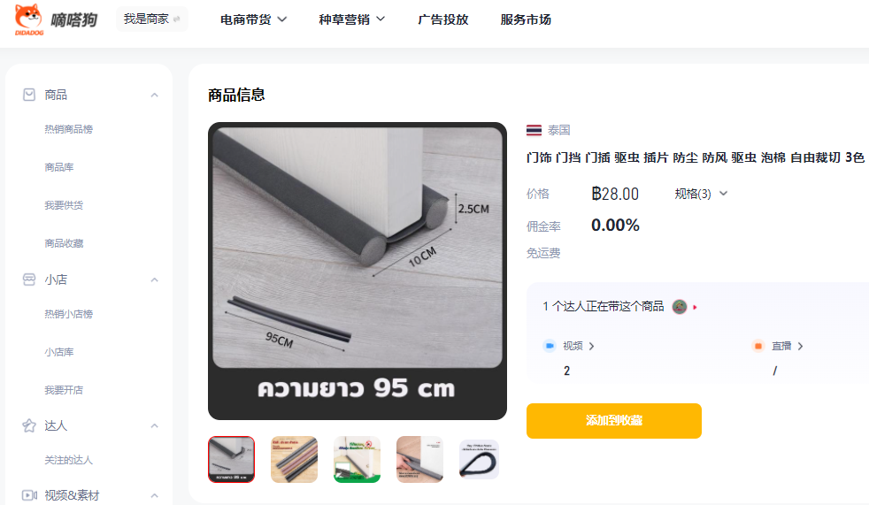
Task: Click the blue 视频 icon
Action: (x=550, y=346)
